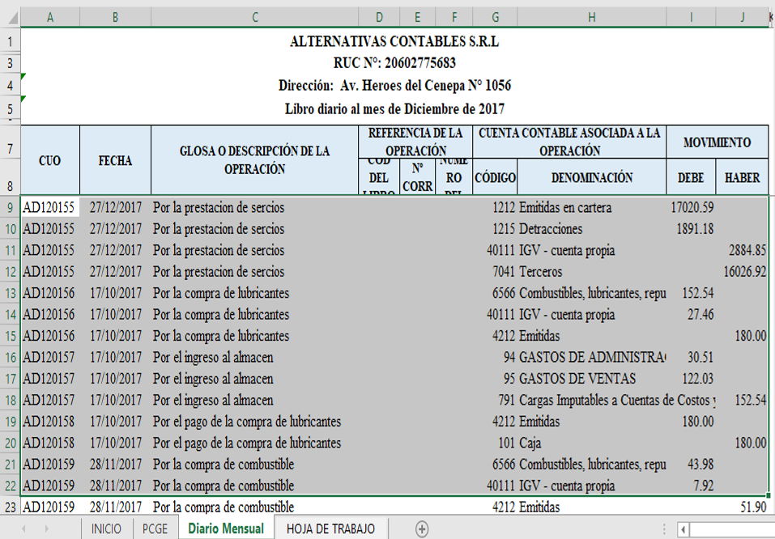Select the HABER column header cell
Viewport: 775px width, 539px height.
[742, 177]
